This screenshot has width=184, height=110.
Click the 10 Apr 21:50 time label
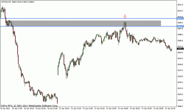tap(52, 109)
